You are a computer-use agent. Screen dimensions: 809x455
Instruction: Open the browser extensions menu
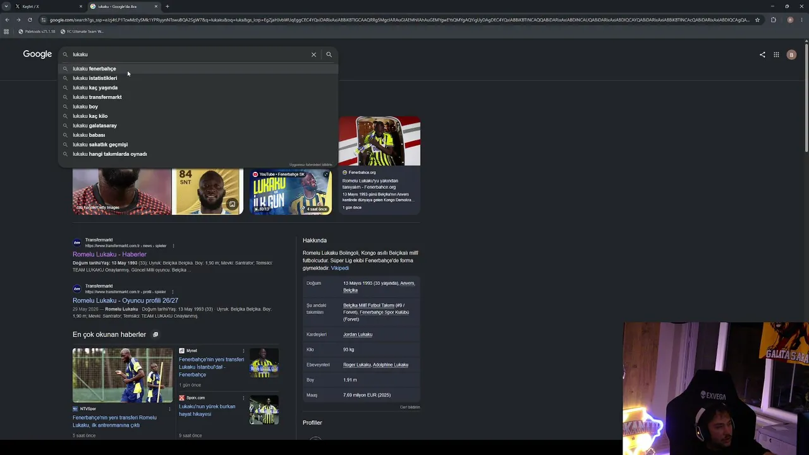(773, 20)
